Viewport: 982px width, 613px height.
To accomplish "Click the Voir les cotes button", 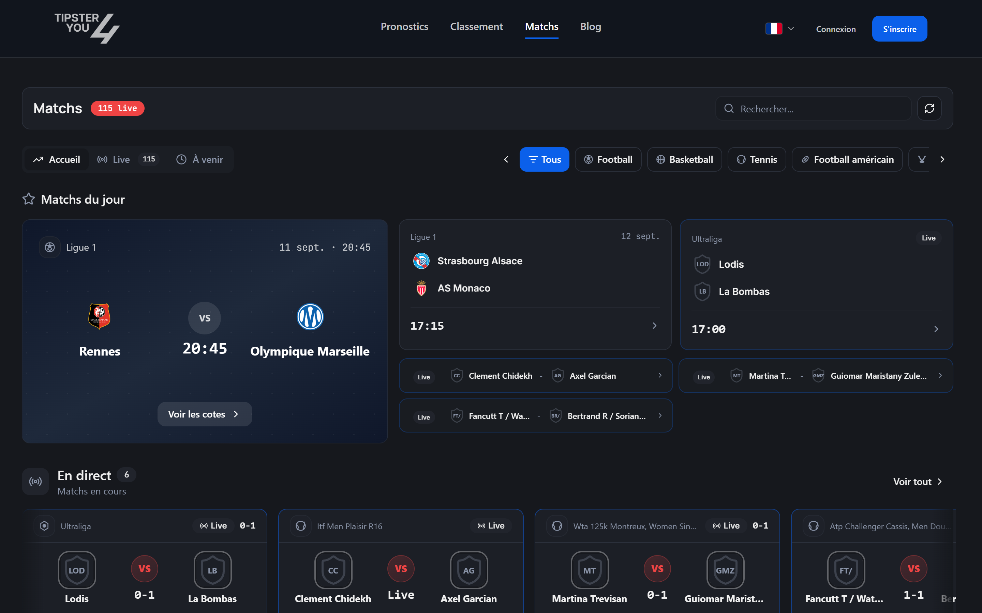I will pos(205,414).
